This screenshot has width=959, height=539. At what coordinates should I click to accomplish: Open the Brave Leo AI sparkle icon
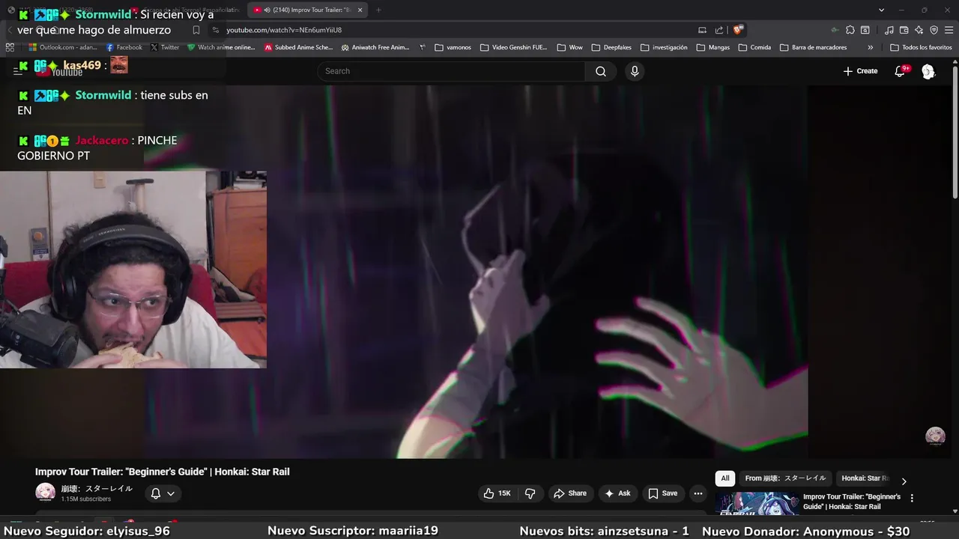[919, 30]
